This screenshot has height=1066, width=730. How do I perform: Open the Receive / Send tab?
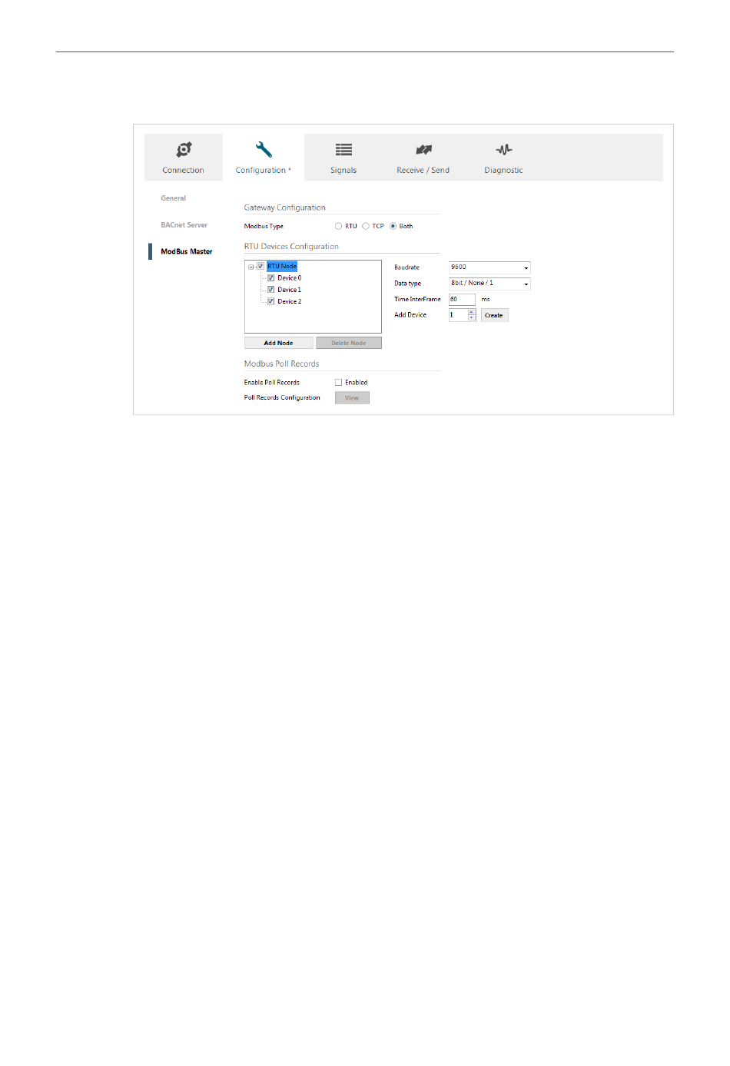pyautogui.click(x=423, y=158)
